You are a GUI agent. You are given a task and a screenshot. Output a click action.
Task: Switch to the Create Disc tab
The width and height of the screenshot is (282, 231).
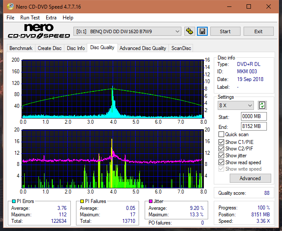click(x=50, y=48)
